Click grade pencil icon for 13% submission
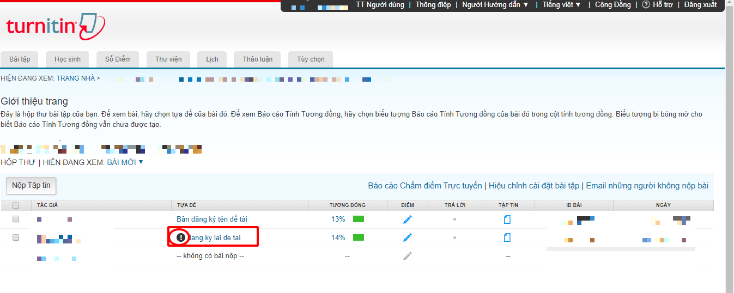 [x=408, y=219]
